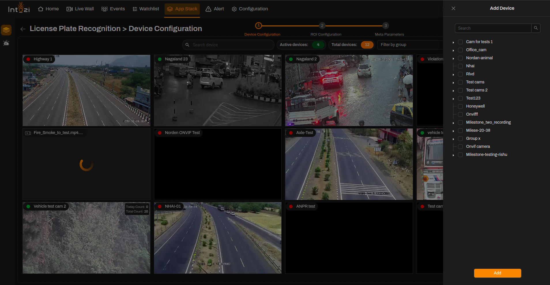
Task: Open the Home menu item
Action: (48, 9)
